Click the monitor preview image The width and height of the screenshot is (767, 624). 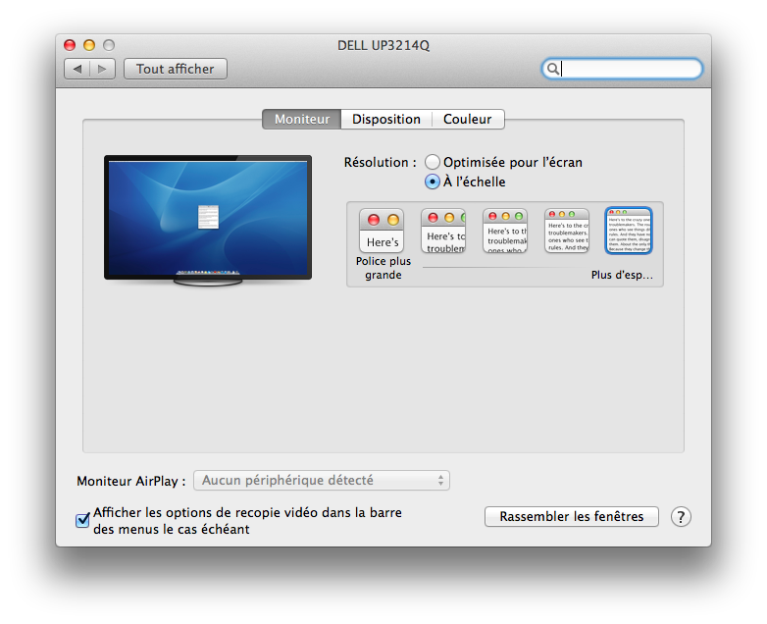(x=208, y=221)
